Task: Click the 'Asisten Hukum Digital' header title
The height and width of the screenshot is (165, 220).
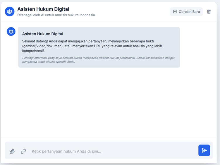Action: tap(43, 9)
